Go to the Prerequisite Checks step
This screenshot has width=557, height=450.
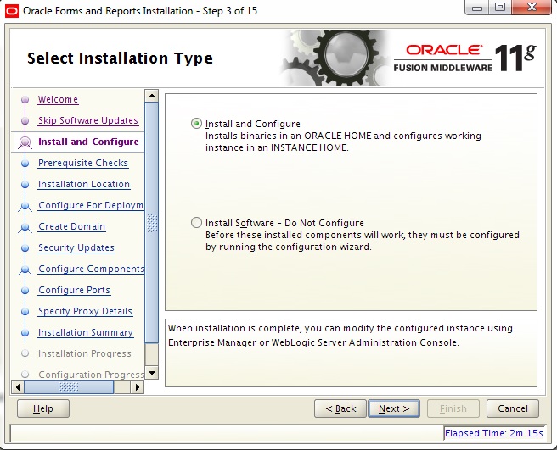[82, 164]
